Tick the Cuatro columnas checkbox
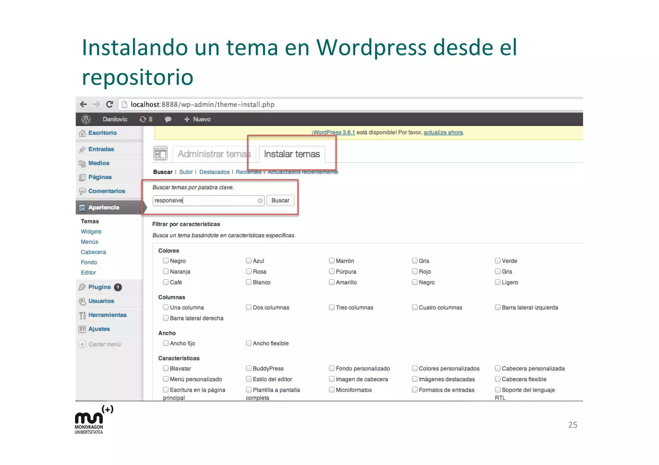 [415, 307]
